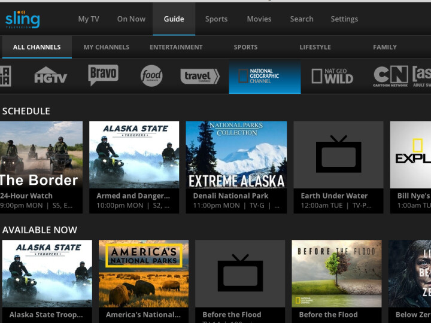The image size is (431, 323).
Task: Open Earth Under Water placeholder thumbnail
Action: tap(338, 155)
